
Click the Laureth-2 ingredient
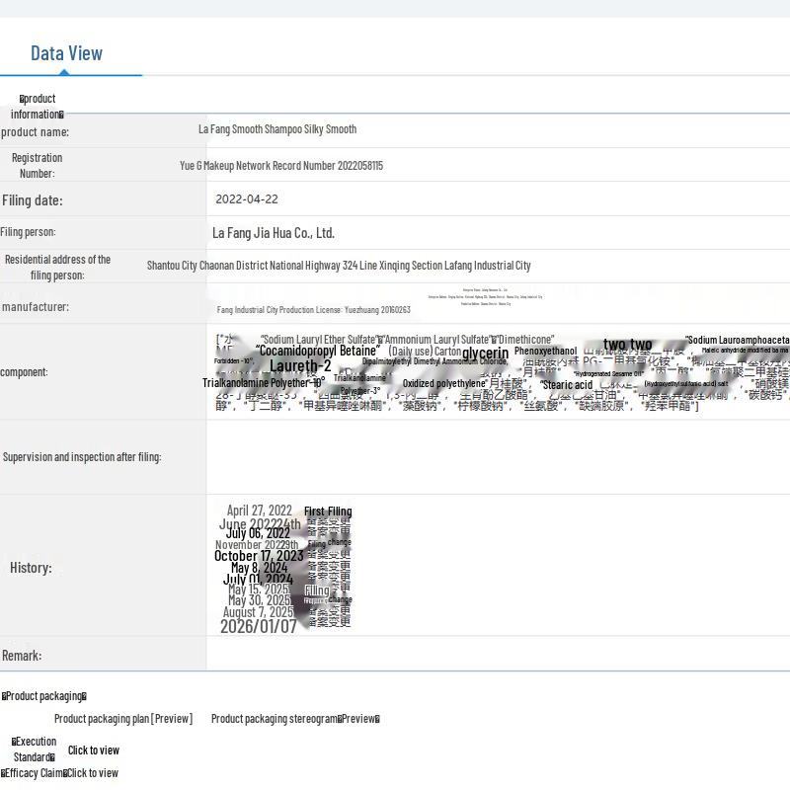click(x=300, y=366)
